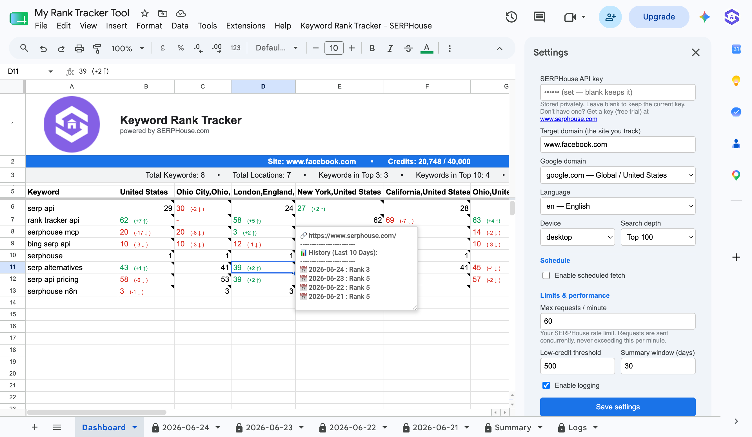752x437 pixels.
Task: Click the move to folder icon
Action: pos(163,13)
